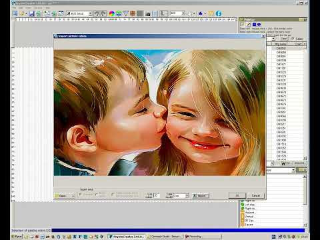Open the Copy model dropdown in import dialog

187,195
